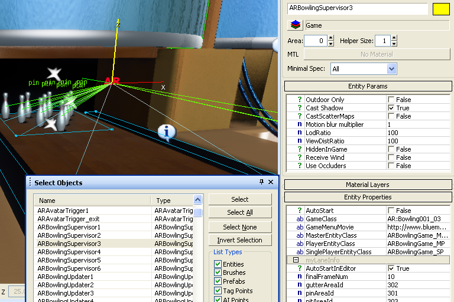Collapse the myLaneInfo group
The width and height of the screenshot is (454, 302).
point(296,260)
